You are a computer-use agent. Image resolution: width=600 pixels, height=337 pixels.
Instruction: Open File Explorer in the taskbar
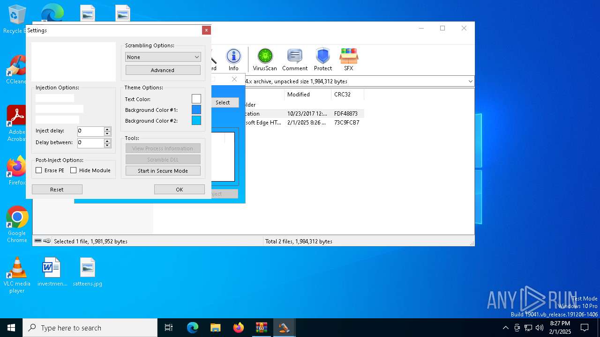pos(215,328)
